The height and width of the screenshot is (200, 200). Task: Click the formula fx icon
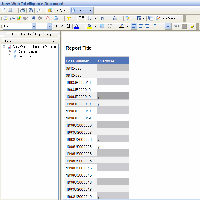click(12, 18)
